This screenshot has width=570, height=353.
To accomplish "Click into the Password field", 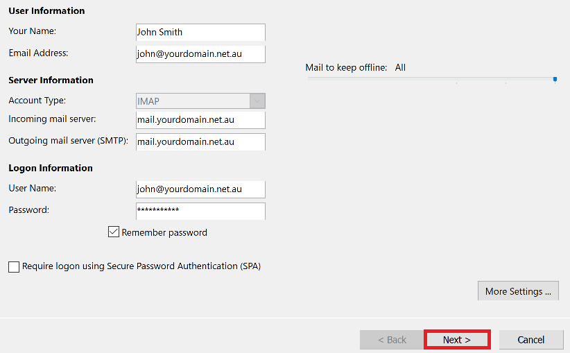I will tap(200, 210).
